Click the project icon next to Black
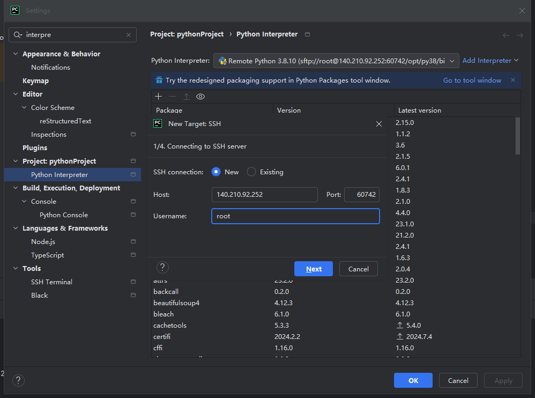The width and height of the screenshot is (535, 398). tap(133, 295)
